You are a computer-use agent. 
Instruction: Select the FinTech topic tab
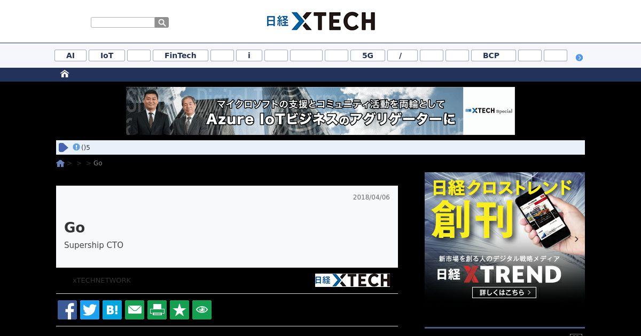coord(181,55)
